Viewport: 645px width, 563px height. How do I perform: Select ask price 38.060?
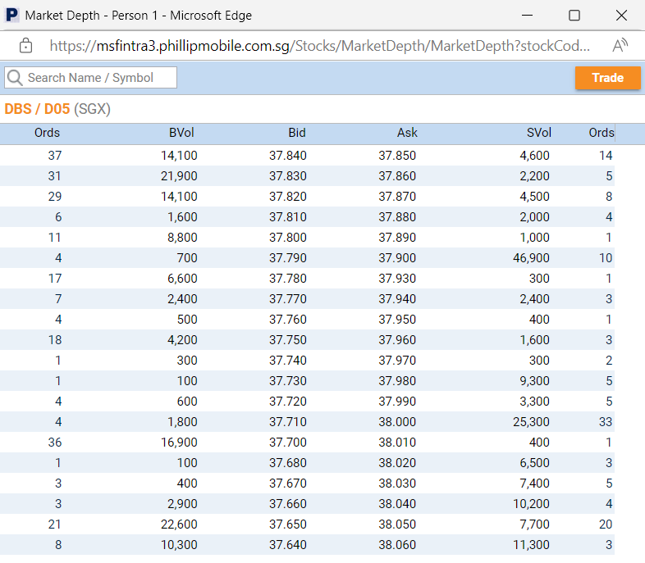click(397, 546)
